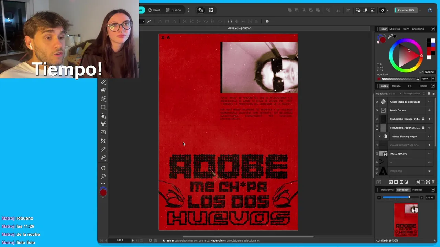Toggle visibility of Texturelabs_Grunge layer
440x247 pixels.
429,119
